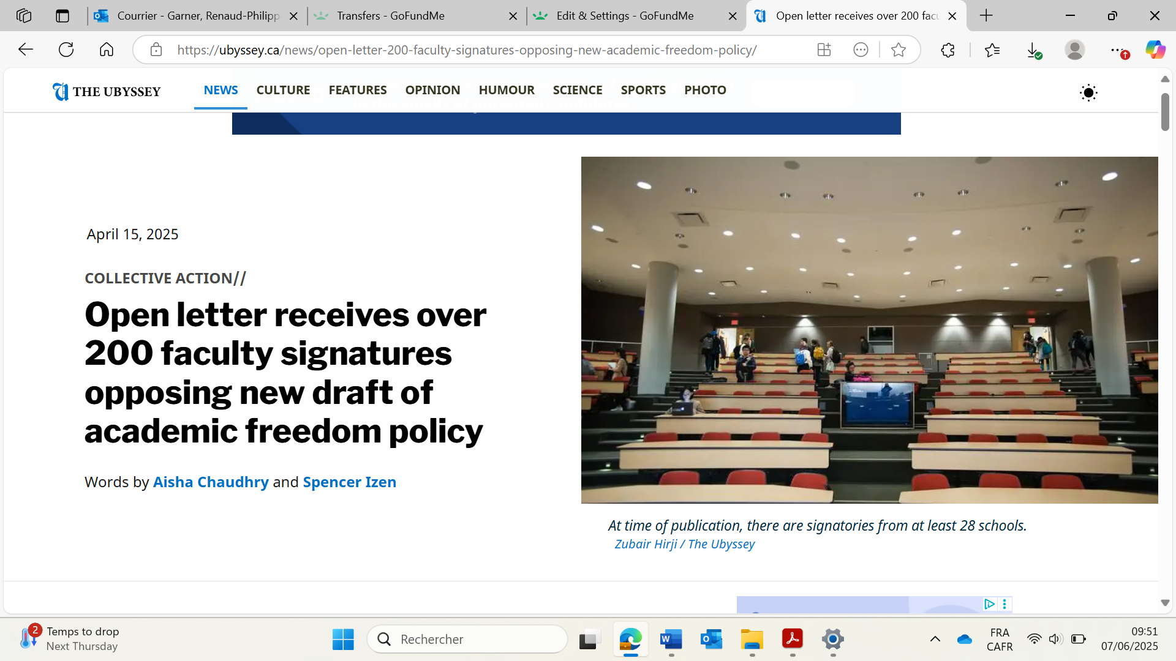Open the Copilot sidebar icon
1176x661 pixels.
[x=1155, y=50]
